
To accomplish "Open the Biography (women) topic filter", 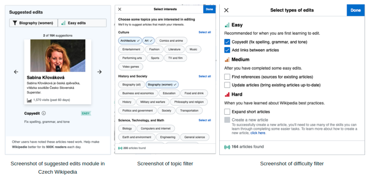I will [x=34, y=23].
